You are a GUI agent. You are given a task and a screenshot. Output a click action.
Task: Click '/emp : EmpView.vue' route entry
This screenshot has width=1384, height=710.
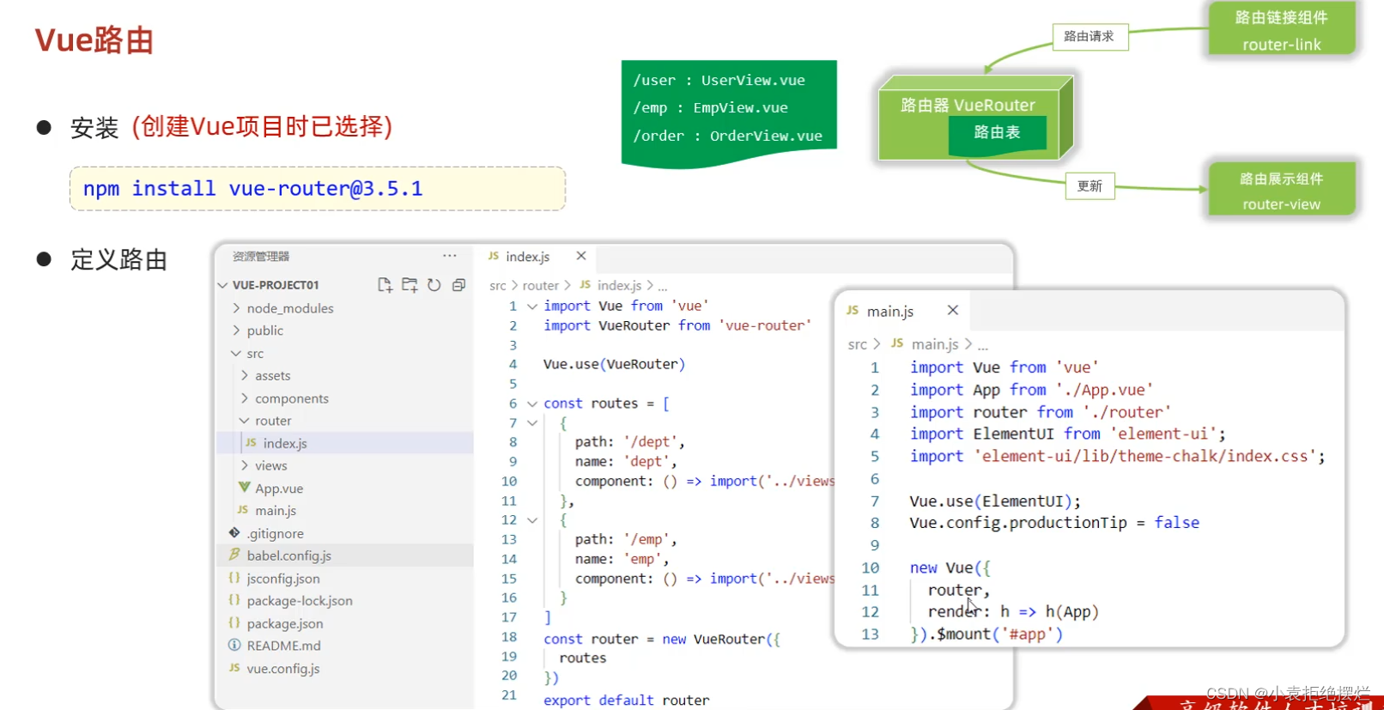pos(711,108)
